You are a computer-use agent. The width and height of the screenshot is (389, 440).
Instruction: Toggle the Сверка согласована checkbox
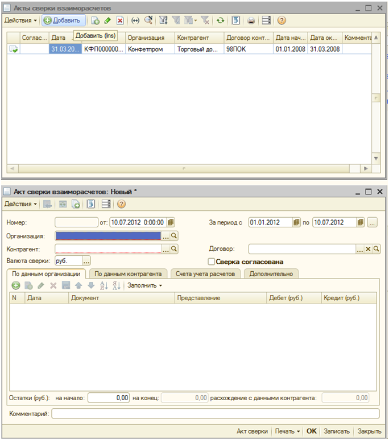coord(212,262)
